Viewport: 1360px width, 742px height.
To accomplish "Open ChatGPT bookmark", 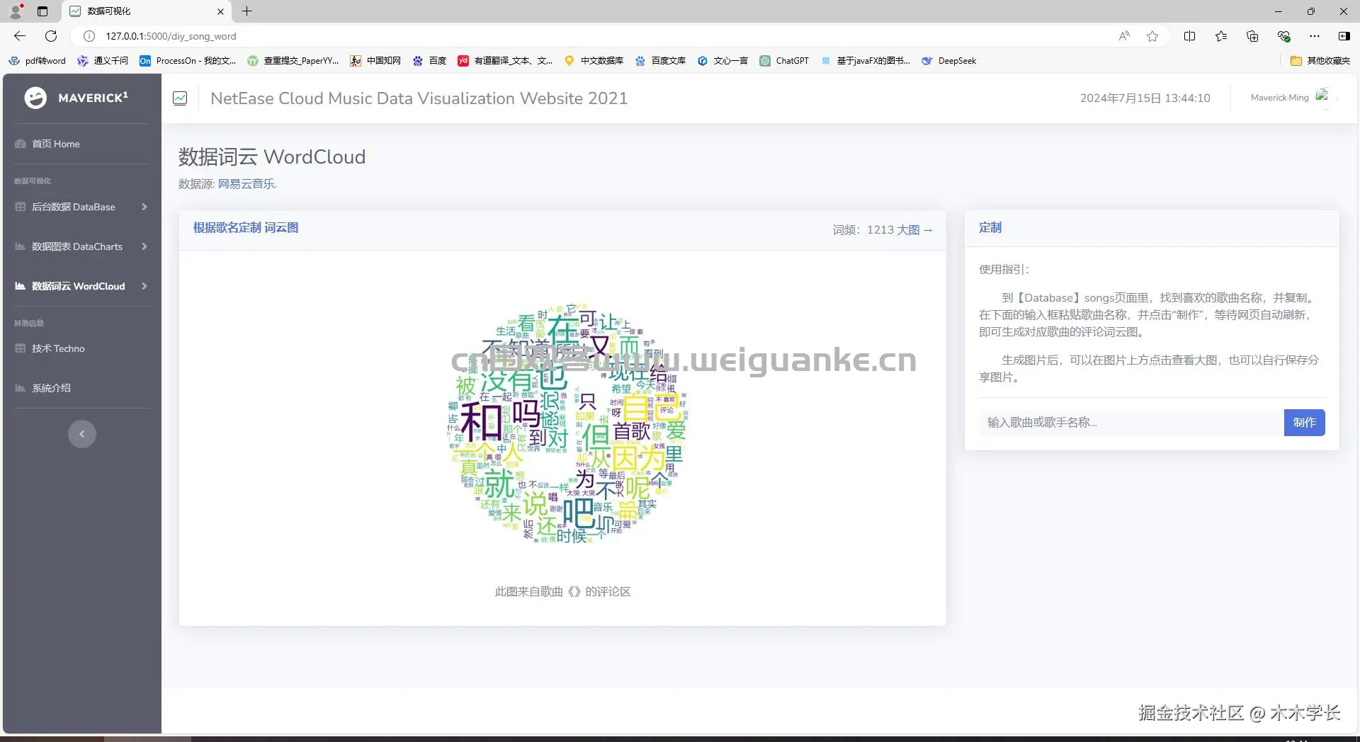I will [x=784, y=61].
